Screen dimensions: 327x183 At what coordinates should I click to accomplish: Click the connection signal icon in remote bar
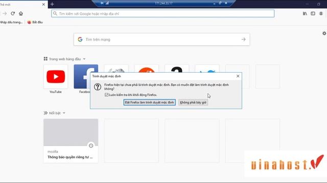(107, 3)
